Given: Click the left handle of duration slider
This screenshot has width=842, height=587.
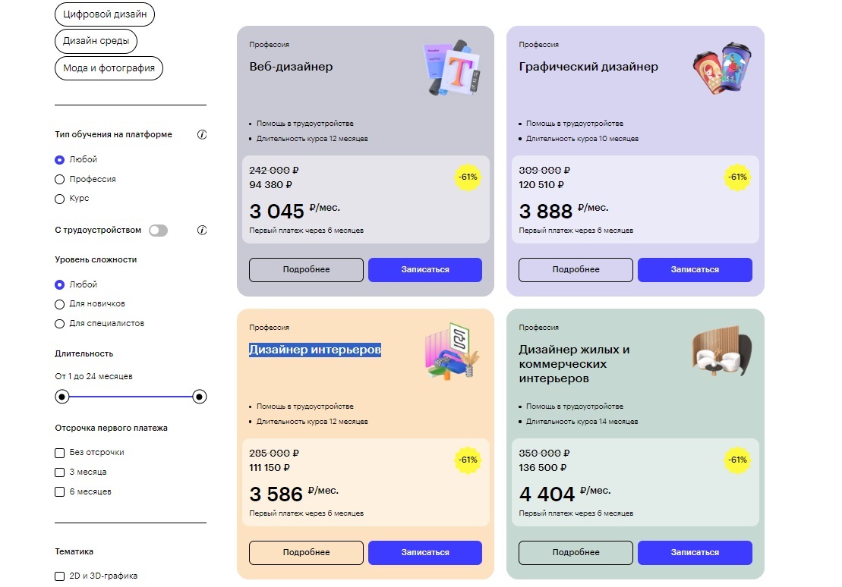Looking at the screenshot, I should [x=62, y=397].
